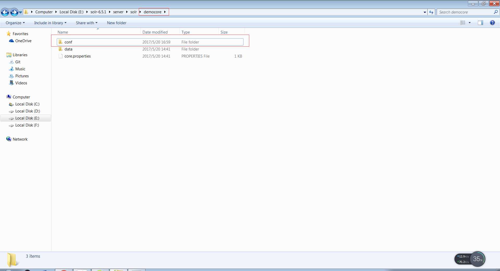Screen dimensions: 500x271
Task: Select Local Disk (E:) in the address breadcrumb
Action: click(x=71, y=12)
